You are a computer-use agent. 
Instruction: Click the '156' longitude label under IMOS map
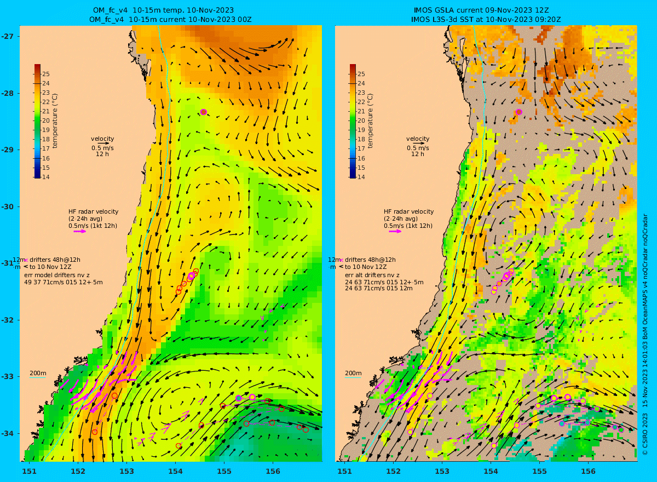[x=588, y=471]
